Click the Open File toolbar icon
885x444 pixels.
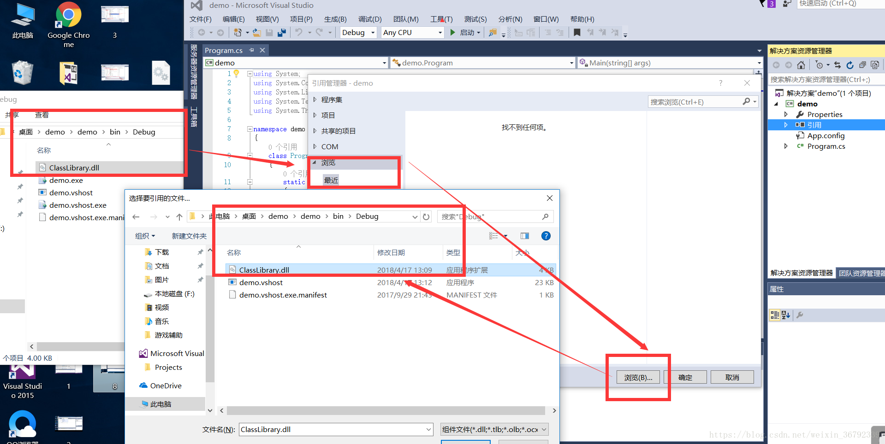[x=257, y=33]
